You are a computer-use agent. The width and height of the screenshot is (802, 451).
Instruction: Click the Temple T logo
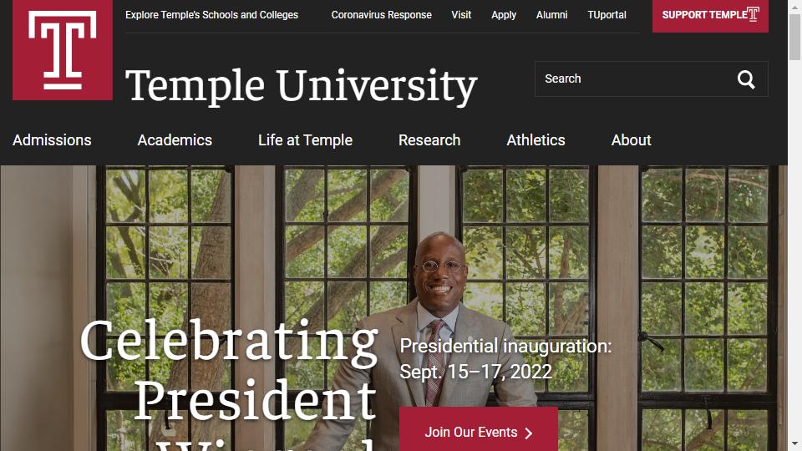[x=63, y=49]
